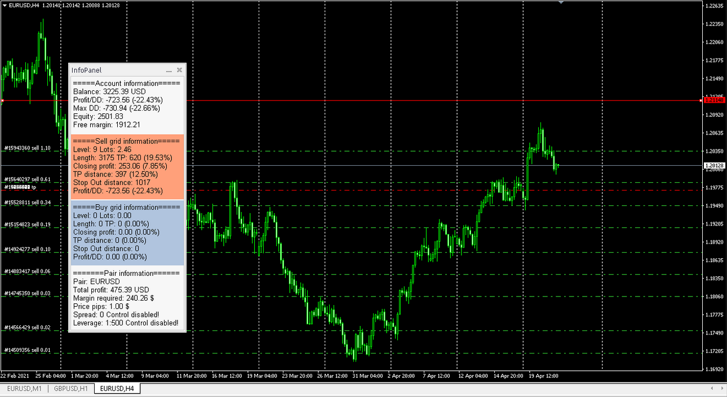Click Length: 3175 TP: 620 line

pos(123,158)
